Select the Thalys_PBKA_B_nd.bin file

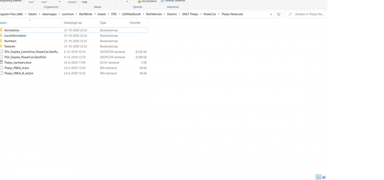[x=18, y=73]
